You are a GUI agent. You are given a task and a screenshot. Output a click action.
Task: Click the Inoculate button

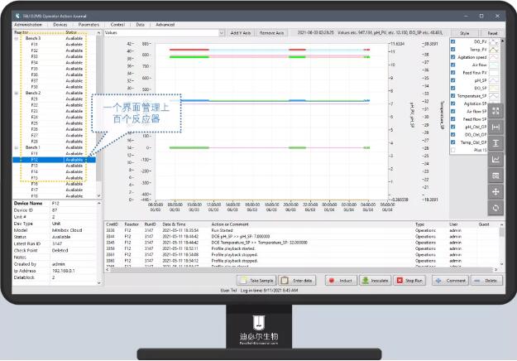[x=376, y=281]
